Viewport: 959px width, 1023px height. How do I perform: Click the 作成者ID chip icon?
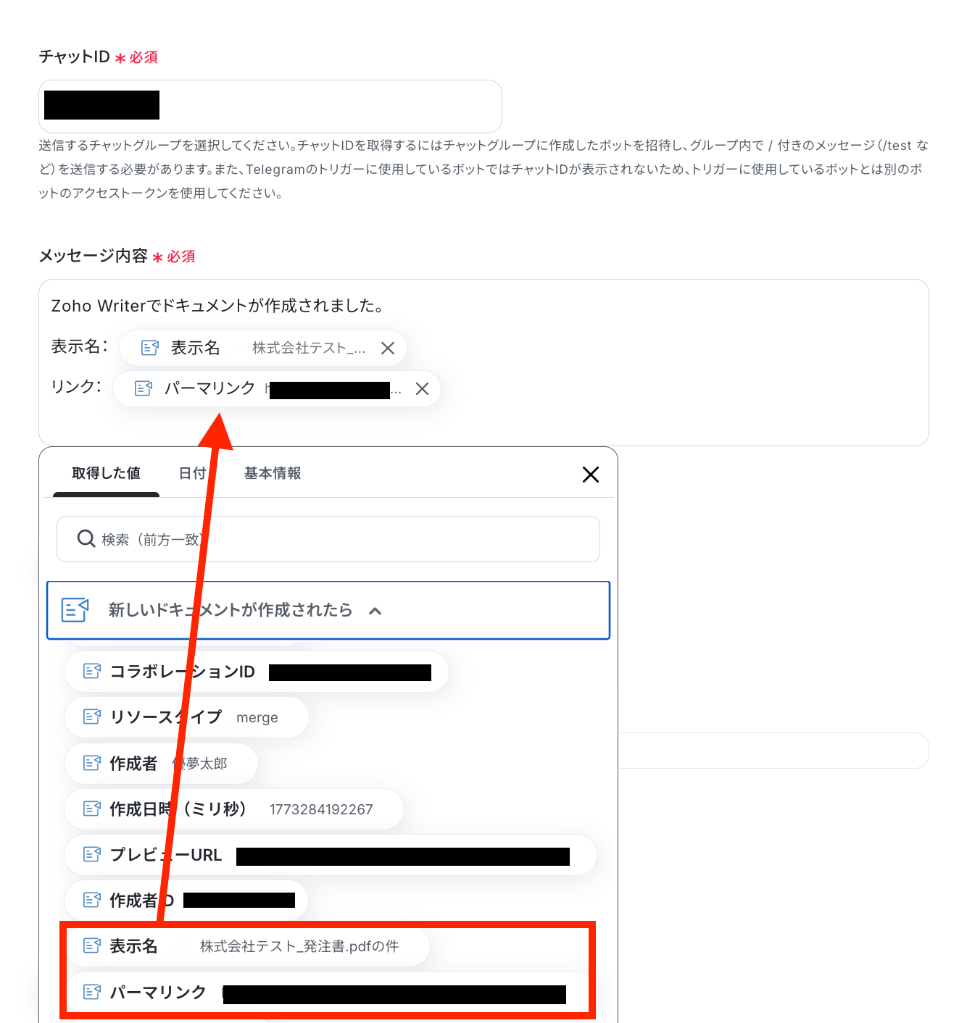pos(92,901)
